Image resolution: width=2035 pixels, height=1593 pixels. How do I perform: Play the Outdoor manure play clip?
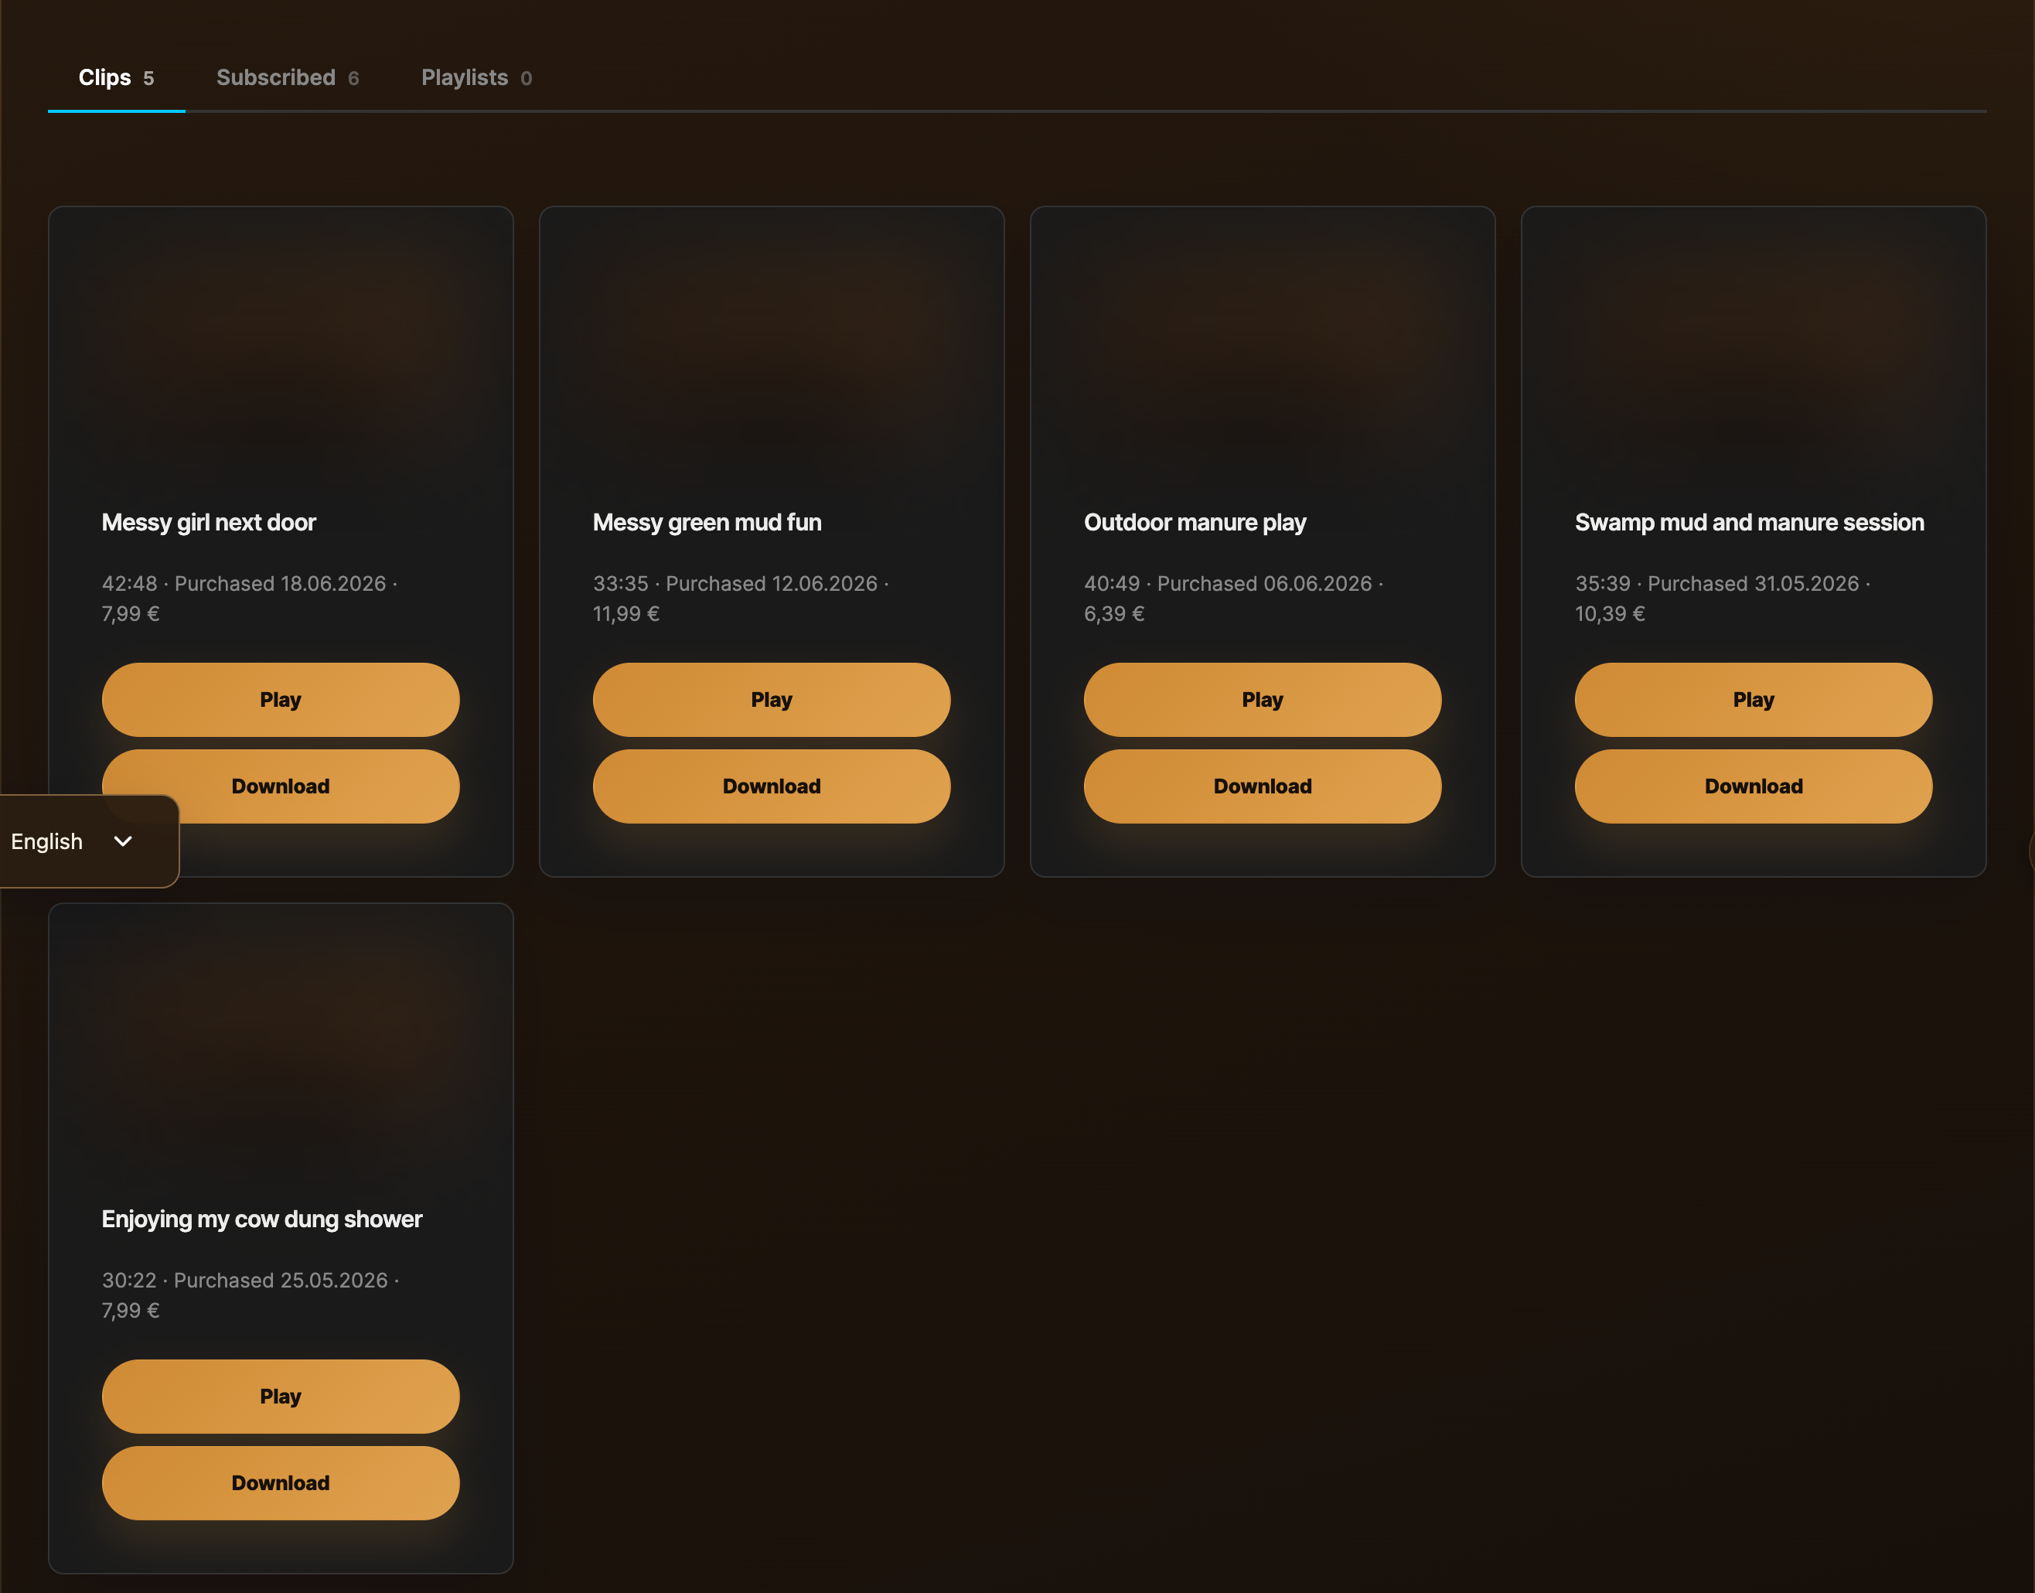coord(1263,700)
